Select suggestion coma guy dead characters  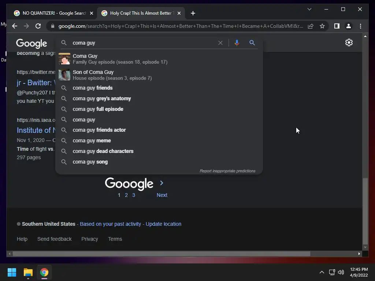pos(159,151)
